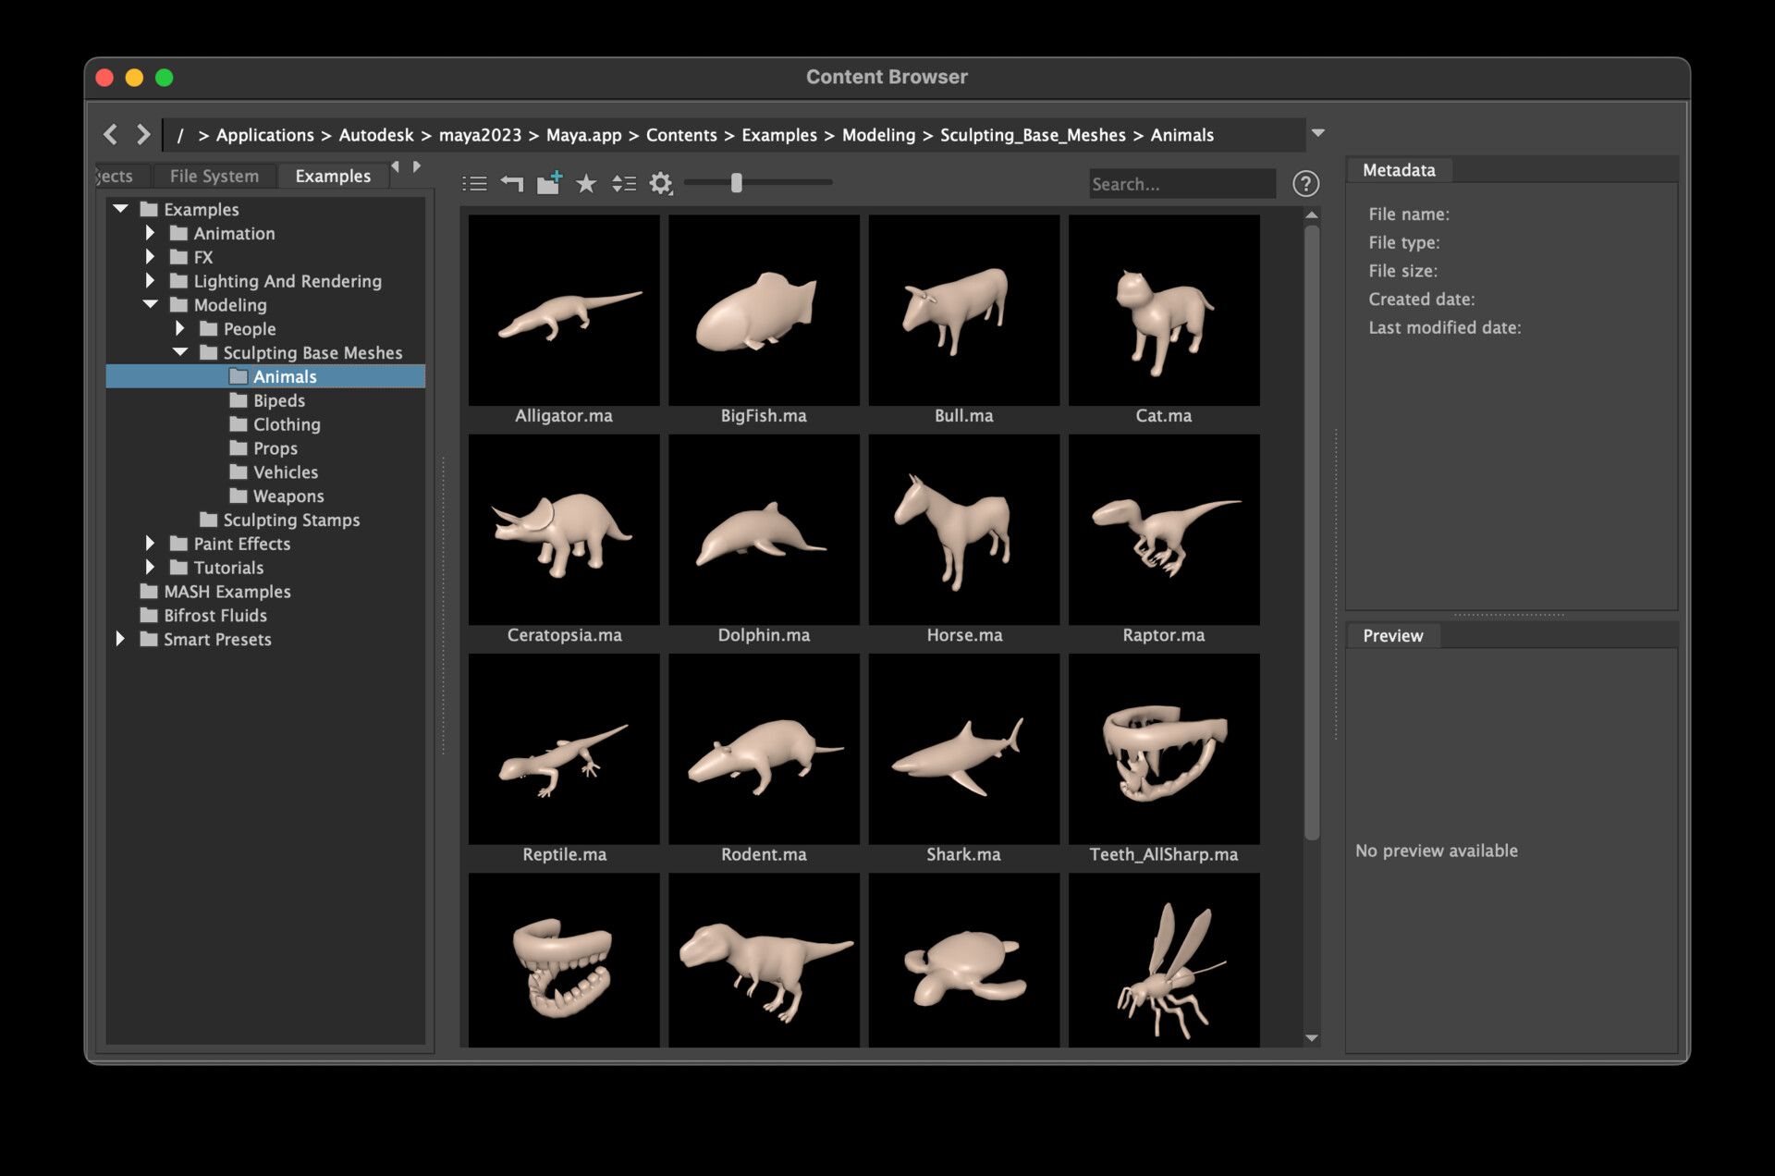Adjust the thumbnail size slider handle

pos(737,183)
